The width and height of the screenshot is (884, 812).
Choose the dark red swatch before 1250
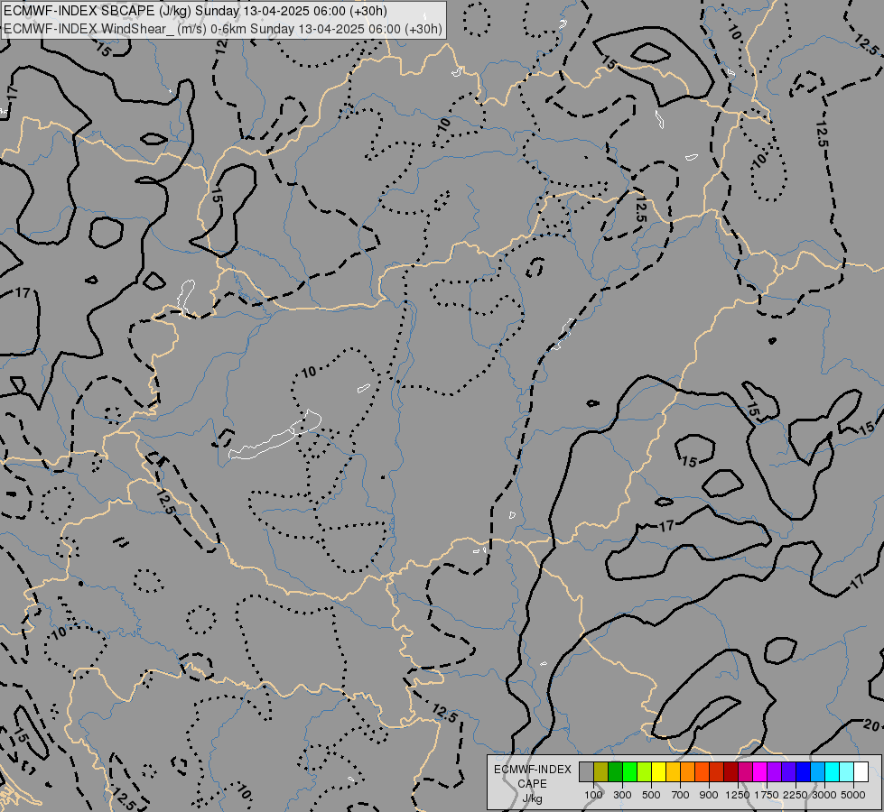[x=730, y=771]
